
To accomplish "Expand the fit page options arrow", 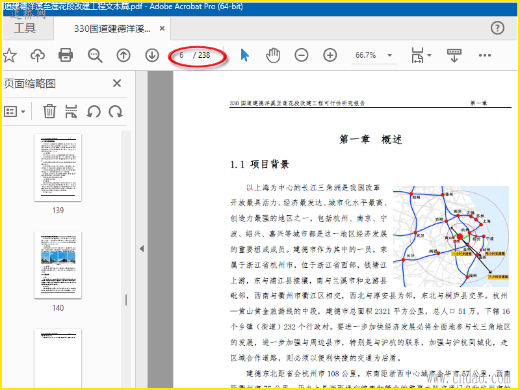I will coord(430,55).
